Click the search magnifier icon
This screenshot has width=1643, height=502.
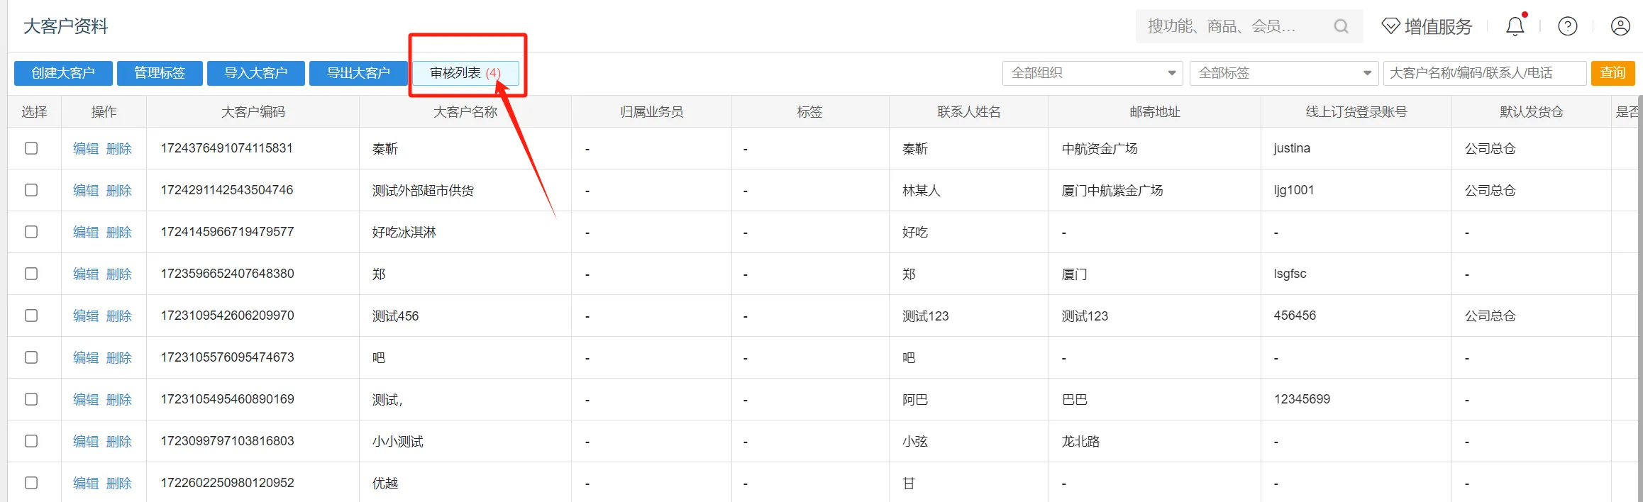coord(1340,26)
